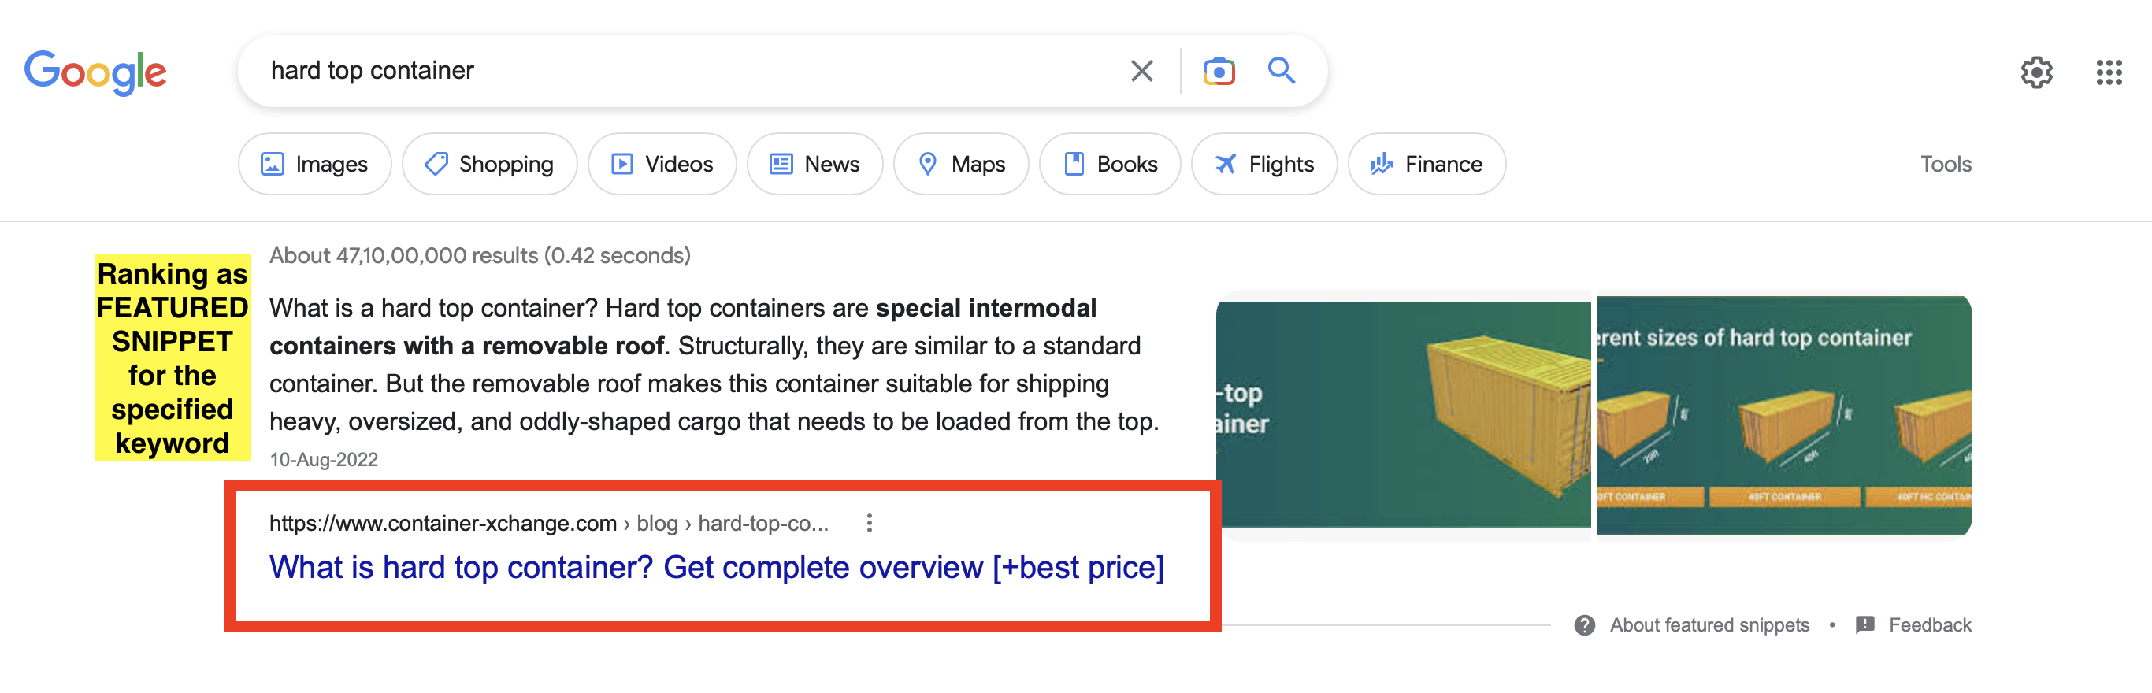This screenshot has width=2152, height=693.
Task: Open the Flights filter
Action: [x=1264, y=164]
